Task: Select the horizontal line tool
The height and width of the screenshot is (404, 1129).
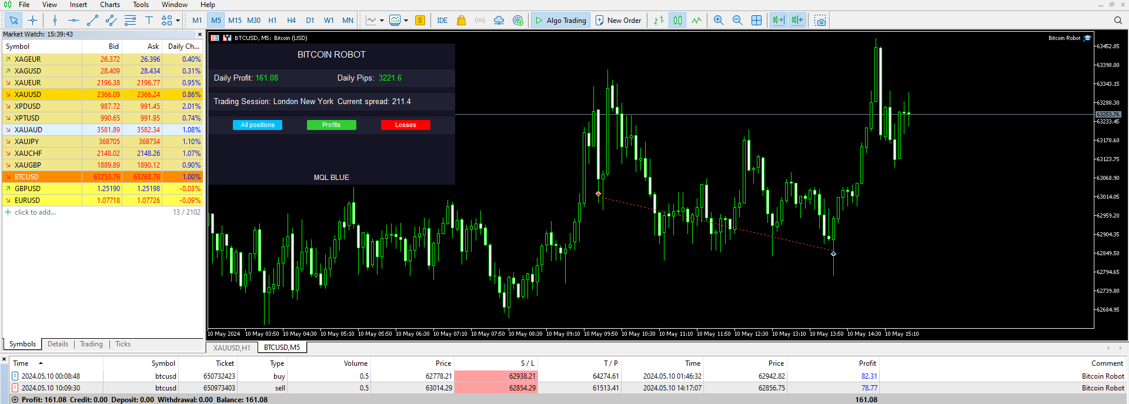Action: point(74,21)
